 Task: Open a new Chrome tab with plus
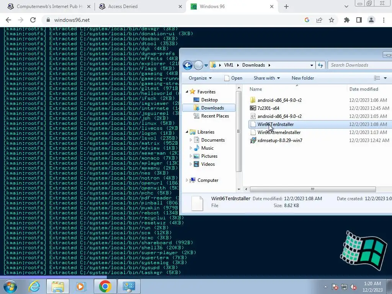(x=286, y=7)
